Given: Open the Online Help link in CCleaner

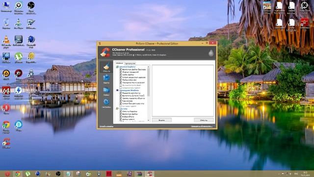Looking at the screenshot, I should pyautogui.click(x=106, y=126).
